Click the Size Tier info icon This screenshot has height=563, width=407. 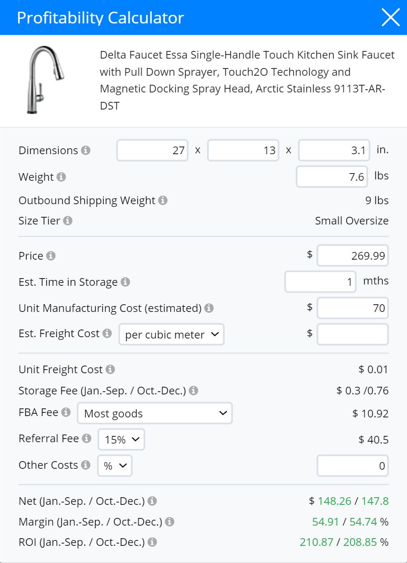(x=68, y=221)
